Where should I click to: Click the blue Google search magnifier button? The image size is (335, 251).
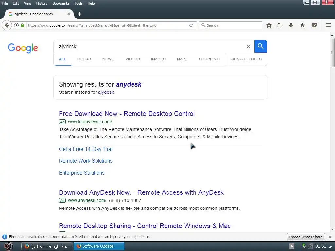[x=260, y=46]
